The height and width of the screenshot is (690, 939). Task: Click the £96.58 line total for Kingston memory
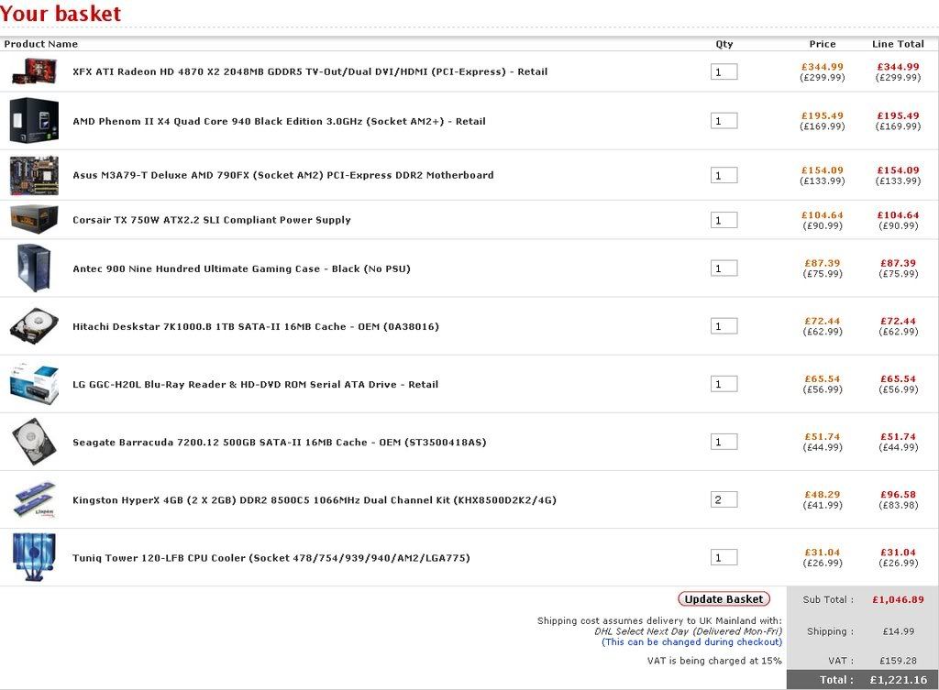pyautogui.click(x=898, y=494)
